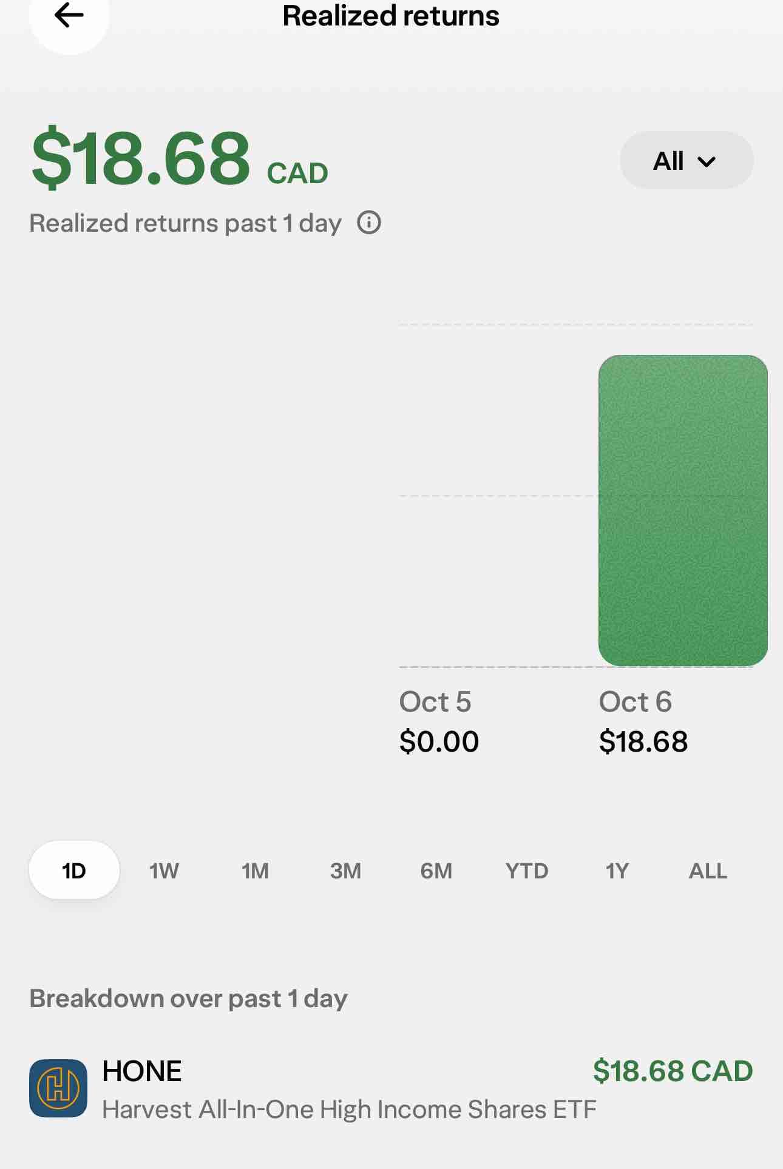Choose the 6M time range
This screenshot has width=783, height=1169.
[x=436, y=871]
